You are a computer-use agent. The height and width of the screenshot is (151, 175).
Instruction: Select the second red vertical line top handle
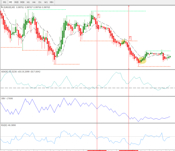[129, 6]
